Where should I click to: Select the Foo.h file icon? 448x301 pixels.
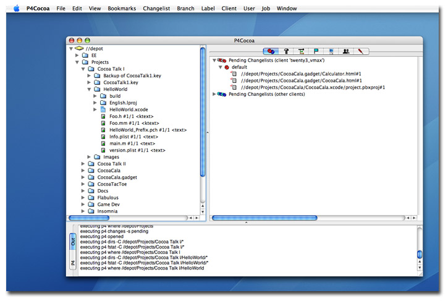pyautogui.click(x=103, y=116)
